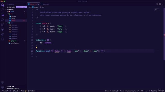Viewport: 165px width, 92px height.
Task: Change the tab size indentation setting
Action: click(x=129, y=91)
